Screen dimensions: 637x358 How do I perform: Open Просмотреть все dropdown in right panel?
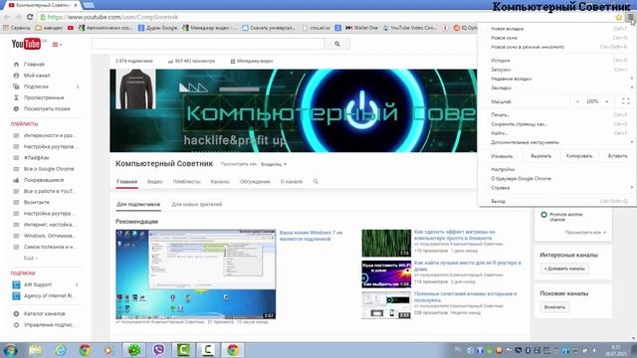[585, 233]
